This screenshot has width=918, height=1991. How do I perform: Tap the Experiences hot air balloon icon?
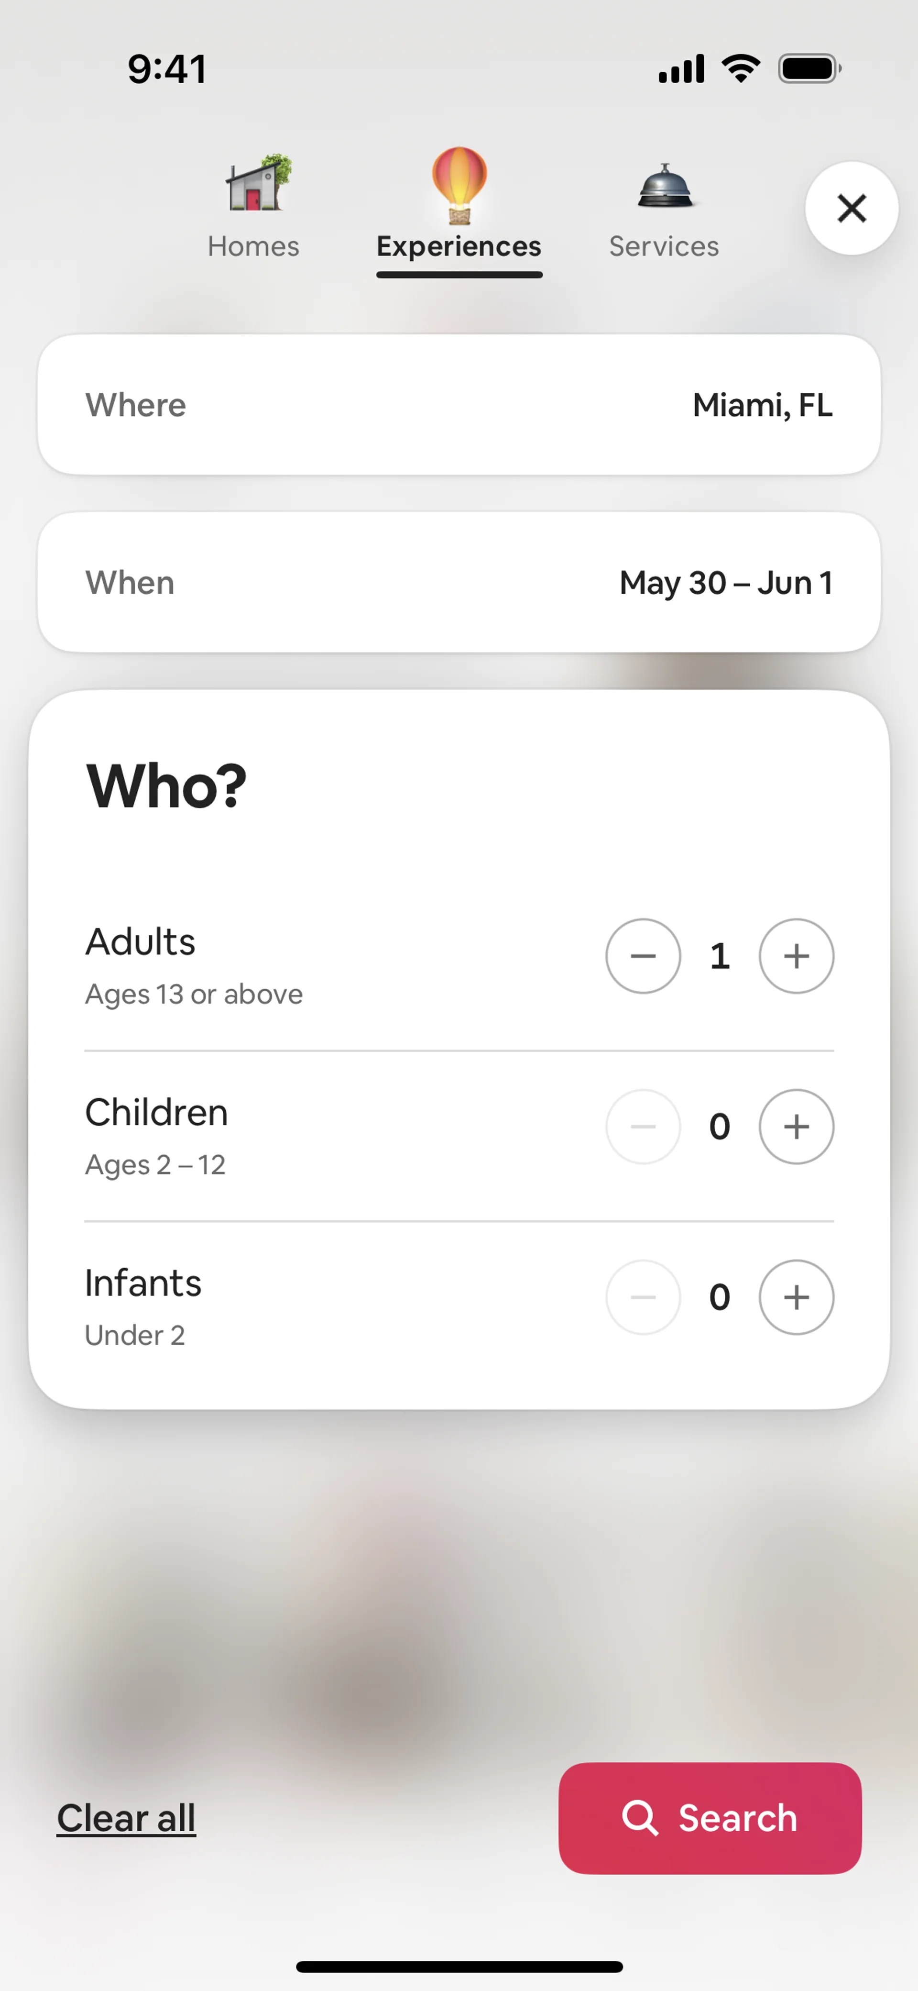pyautogui.click(x=459, y=185)
